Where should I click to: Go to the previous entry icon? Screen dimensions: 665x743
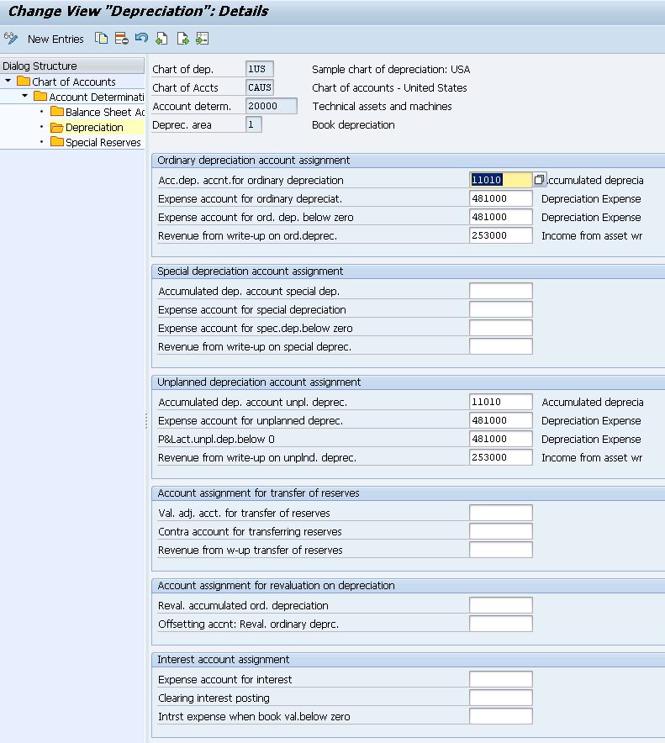tap(161, 39)
